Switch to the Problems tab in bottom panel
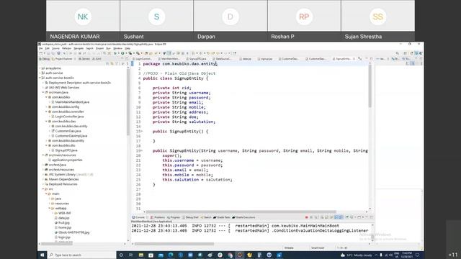The height and width of the screenshot is (259, 461). pyautogui.click(x=158, y=217)
